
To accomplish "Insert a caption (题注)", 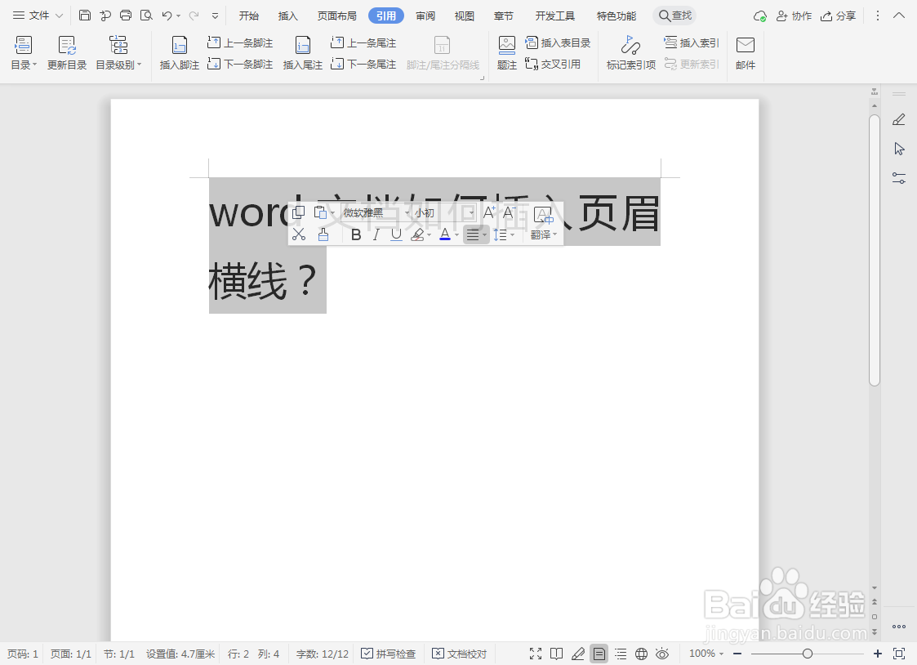I will (507, 53).
